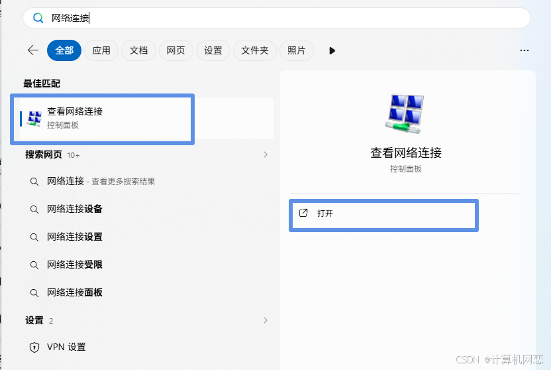The height and width of the screenshot is (370, 551).
Task: Go back with the left arrow
Action: (x=33, y=50)
